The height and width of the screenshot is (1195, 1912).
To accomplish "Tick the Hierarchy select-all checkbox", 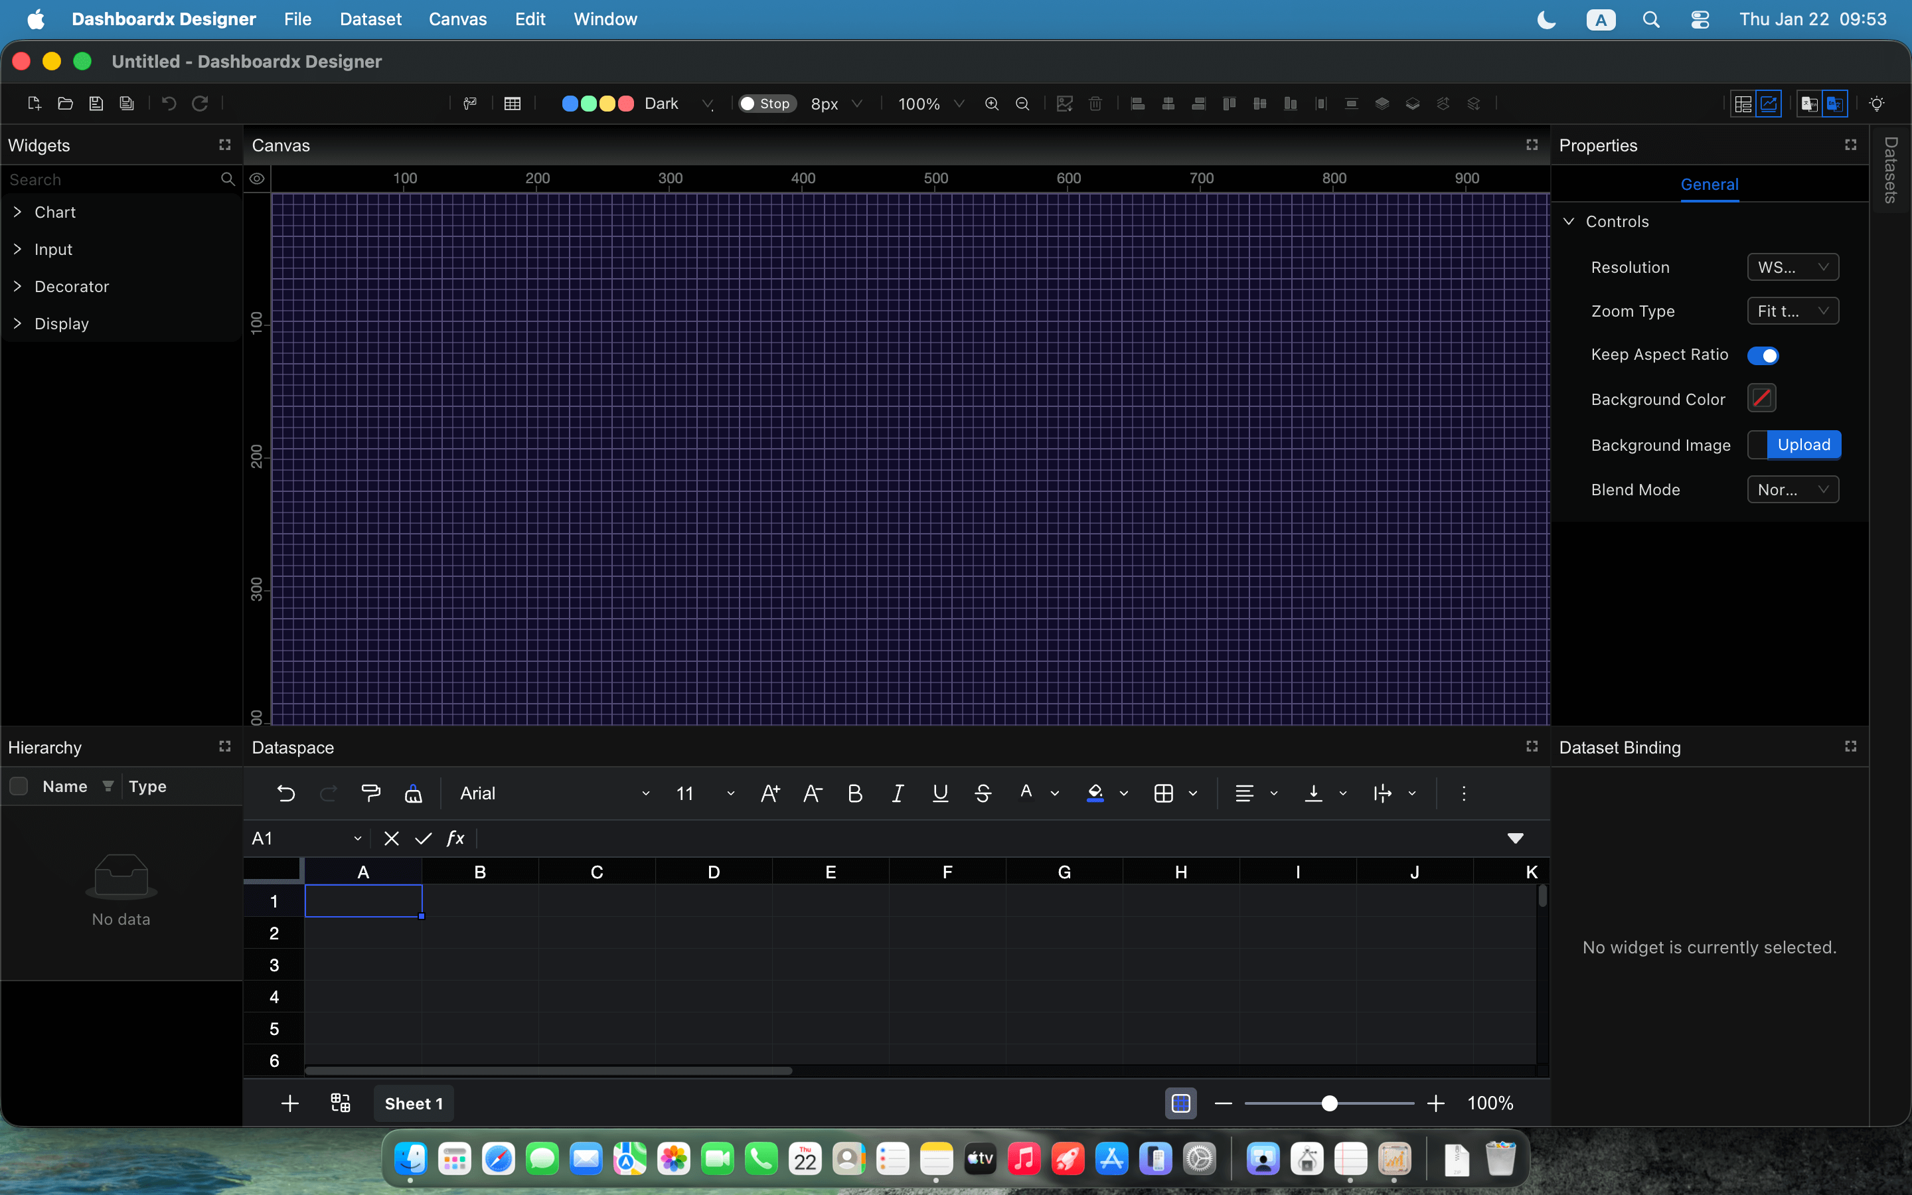I will [x=19, y=787].
